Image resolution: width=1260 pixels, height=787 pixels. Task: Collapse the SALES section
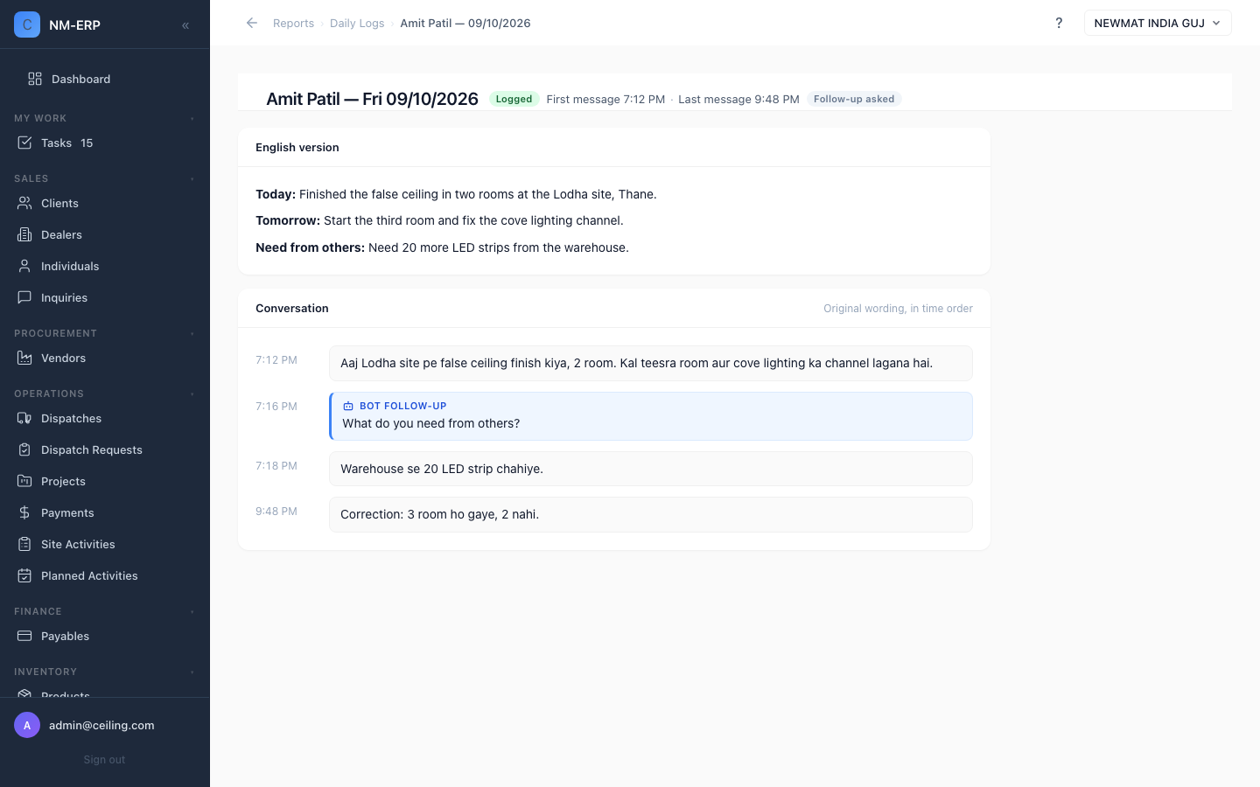[x=192, y=178]
